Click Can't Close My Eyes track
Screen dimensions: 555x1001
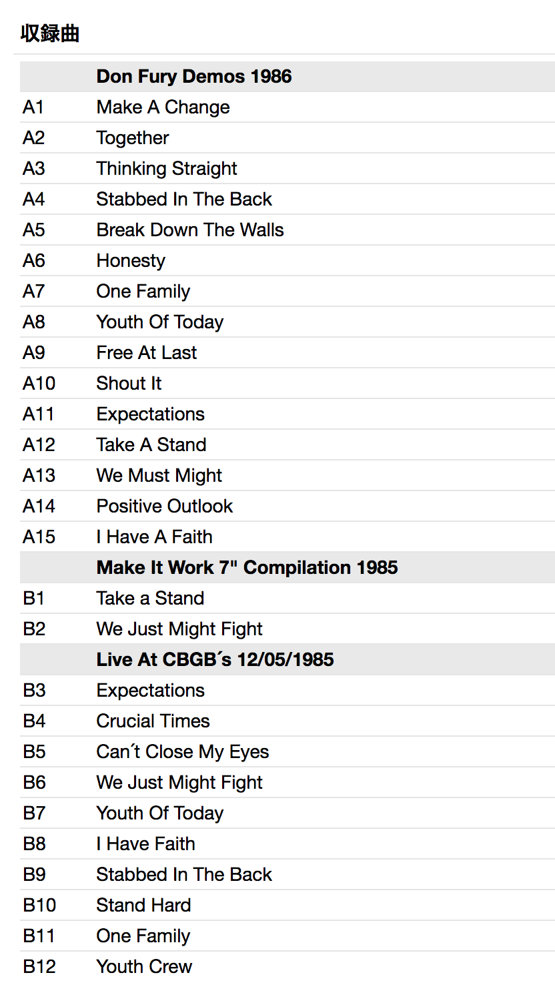coord(183,751)
